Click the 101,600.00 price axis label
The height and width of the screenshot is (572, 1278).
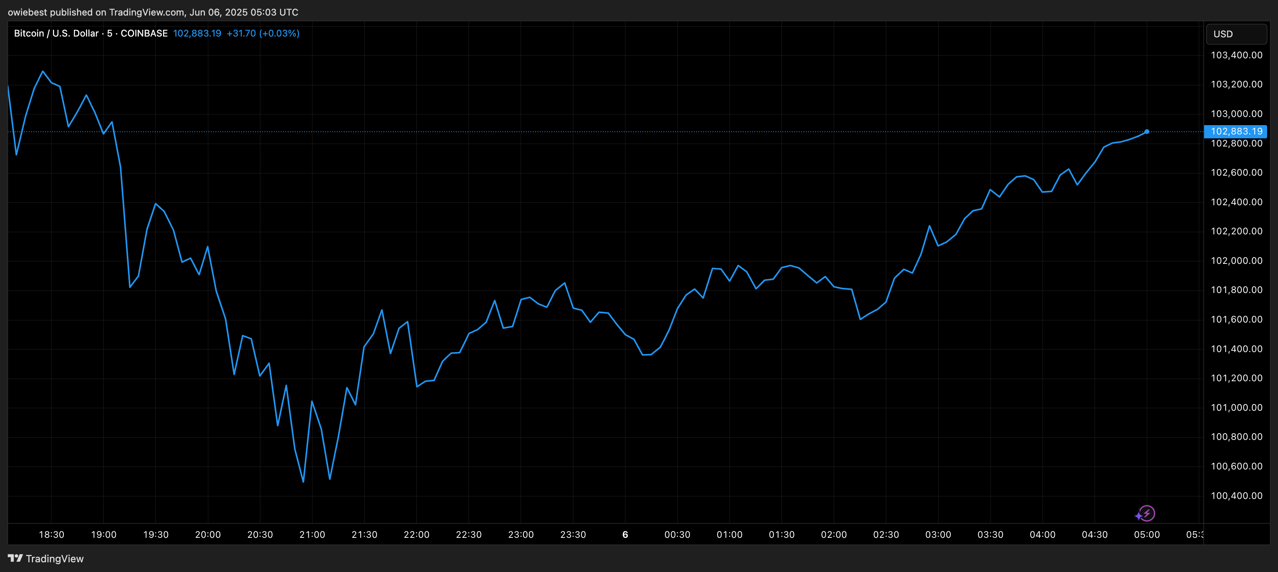pyautogui.click(x=1236, y=319)
